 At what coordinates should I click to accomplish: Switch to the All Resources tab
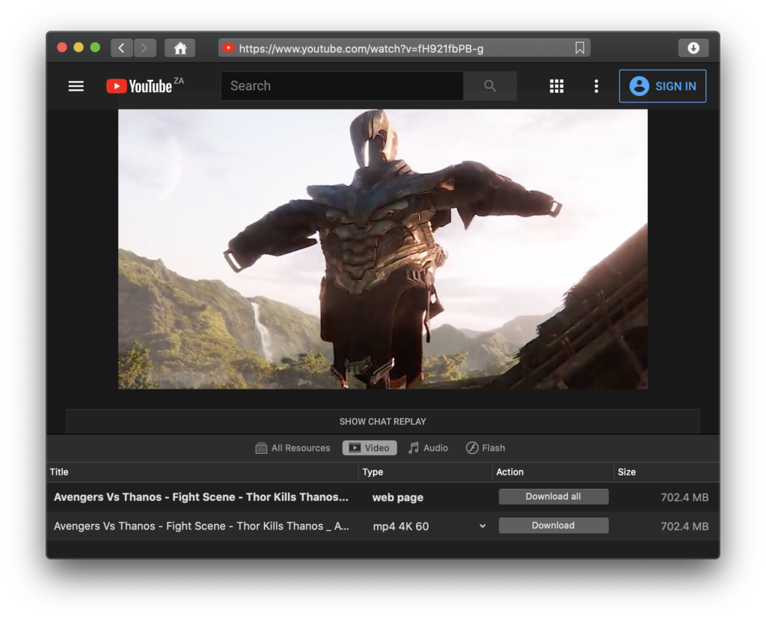click(292, 448)
